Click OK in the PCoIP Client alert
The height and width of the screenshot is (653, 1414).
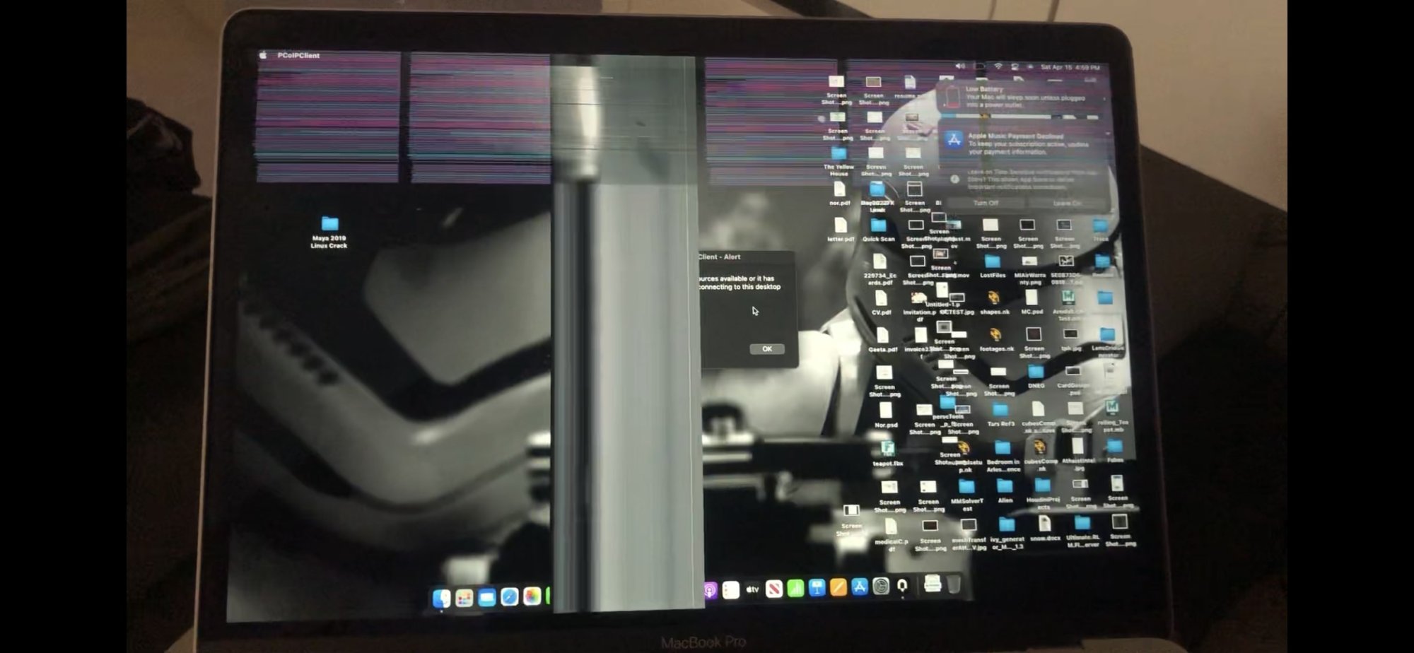(767, 348)
